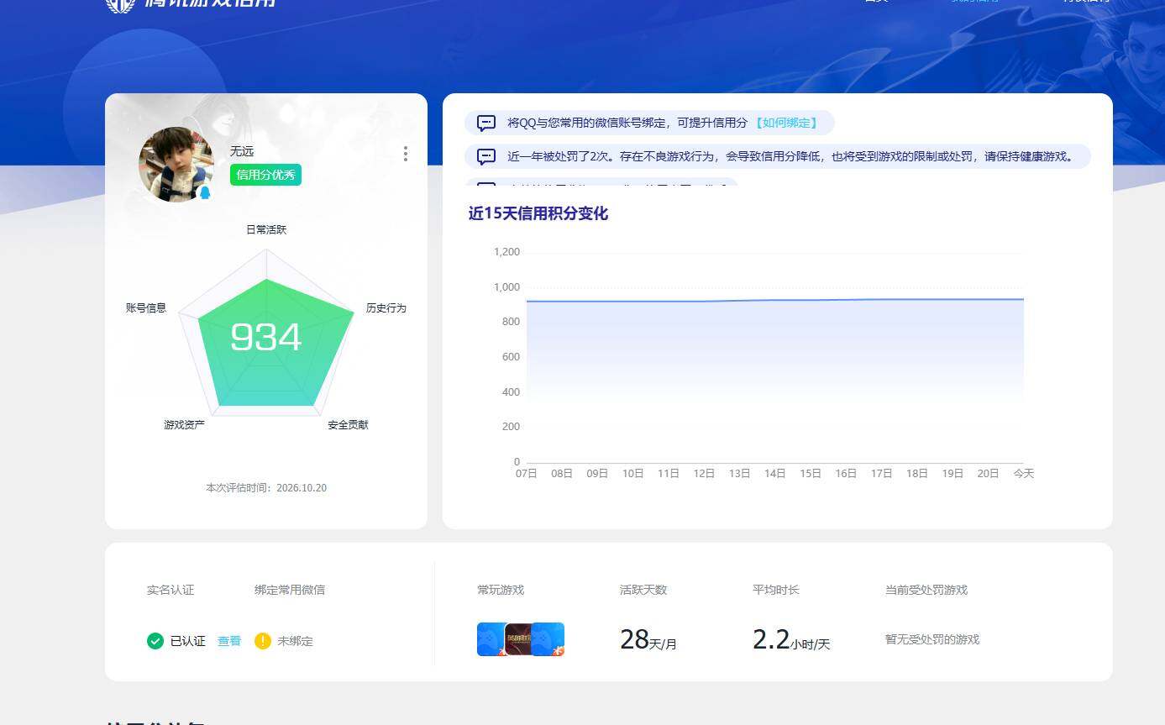This screenshot has height=725, width=1165.
Task: Click the 日常活跃 radar axis label
Action: (266, 229)
